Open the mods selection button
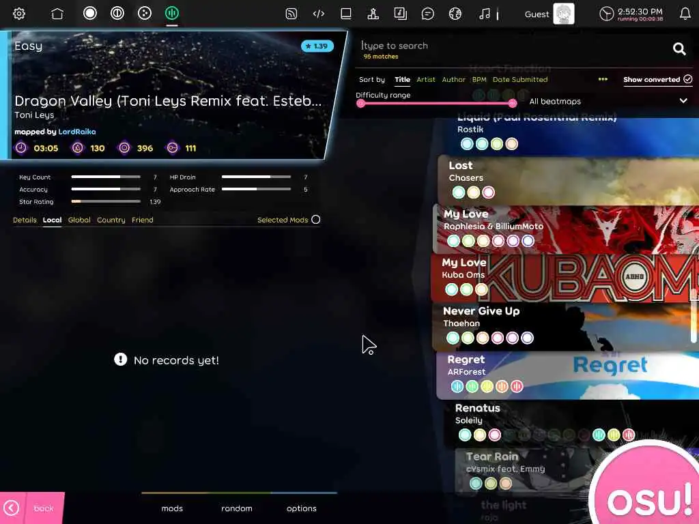Viewport: 699px width, 524px height. click(x=172, y=508)
